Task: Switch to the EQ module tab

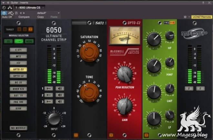Action: coord(8,41)
